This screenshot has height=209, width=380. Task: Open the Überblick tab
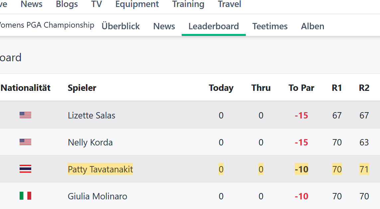[x=121, y=26]
